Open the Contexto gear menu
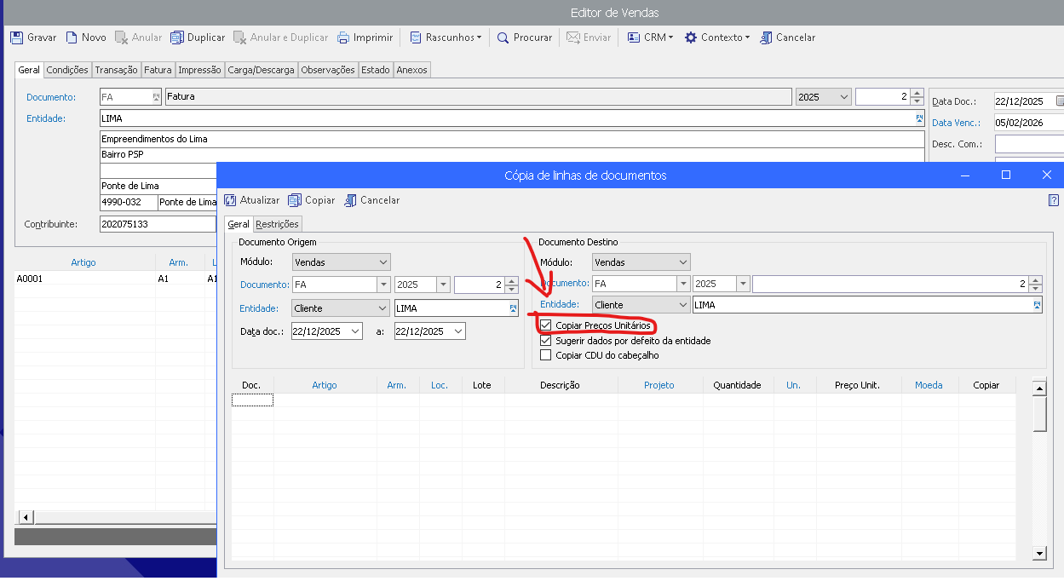This screenshot has width=1064, height=581. (x=716, y=37)
